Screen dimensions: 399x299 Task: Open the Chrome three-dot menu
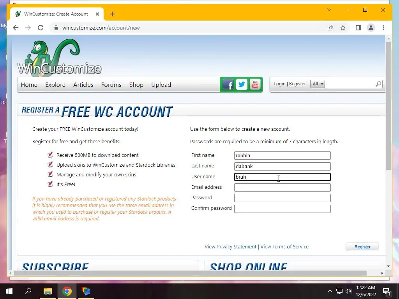click(x=383, y=28)
